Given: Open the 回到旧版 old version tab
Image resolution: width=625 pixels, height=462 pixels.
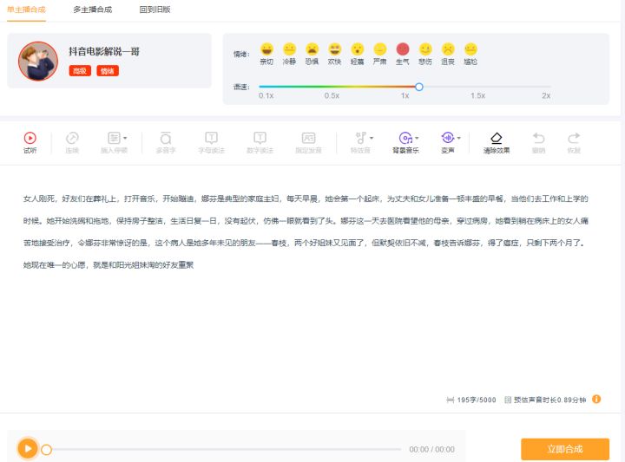Looking at the screenshot, I should pyautogui.click(x=155, y=10).
